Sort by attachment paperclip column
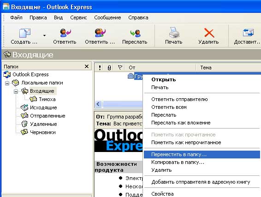This screenshot has width=261, height=197. pos(109,68)
